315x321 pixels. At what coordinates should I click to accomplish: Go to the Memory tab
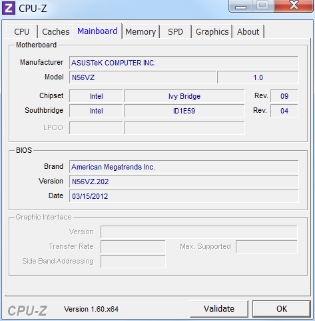click(141, 31)
